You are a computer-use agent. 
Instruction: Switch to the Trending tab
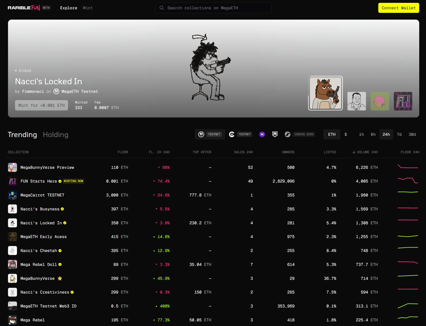click(x=22, y=134)
